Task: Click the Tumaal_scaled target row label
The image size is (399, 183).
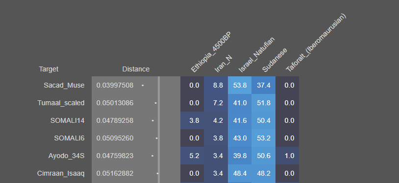Action: (61, 103)
